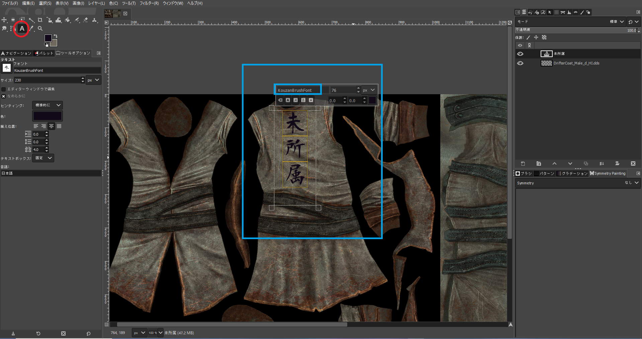Open the font picker preview button
Screen dimensions: 642x339
click(7, 68)
